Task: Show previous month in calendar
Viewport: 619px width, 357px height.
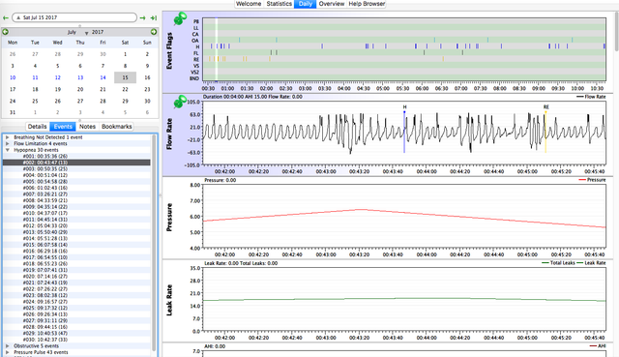Action: pyautogui.click(x=5, y=32)
